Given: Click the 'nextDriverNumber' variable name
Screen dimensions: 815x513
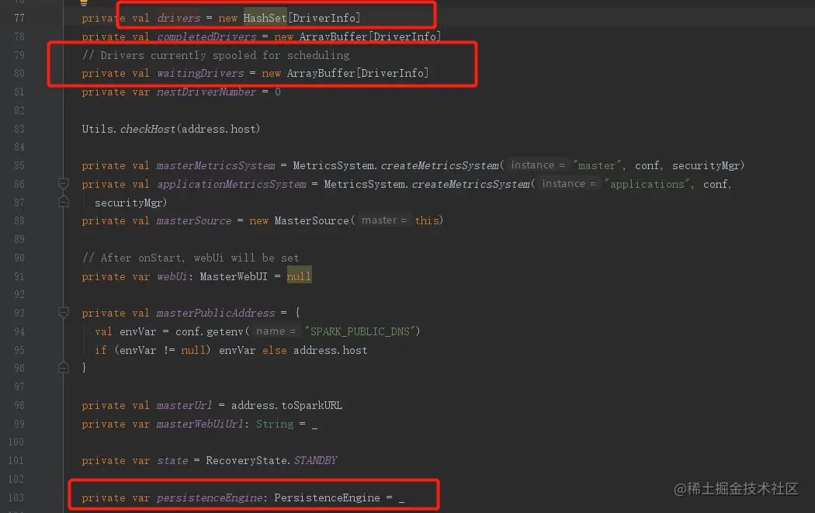Looking at the screenshot, I should 206,92.
